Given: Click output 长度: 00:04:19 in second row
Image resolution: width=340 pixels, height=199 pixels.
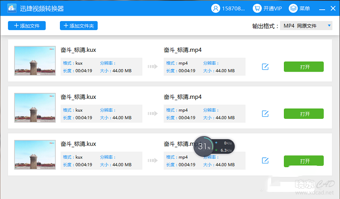Looking at the screenshot, I should click(181, 118).
